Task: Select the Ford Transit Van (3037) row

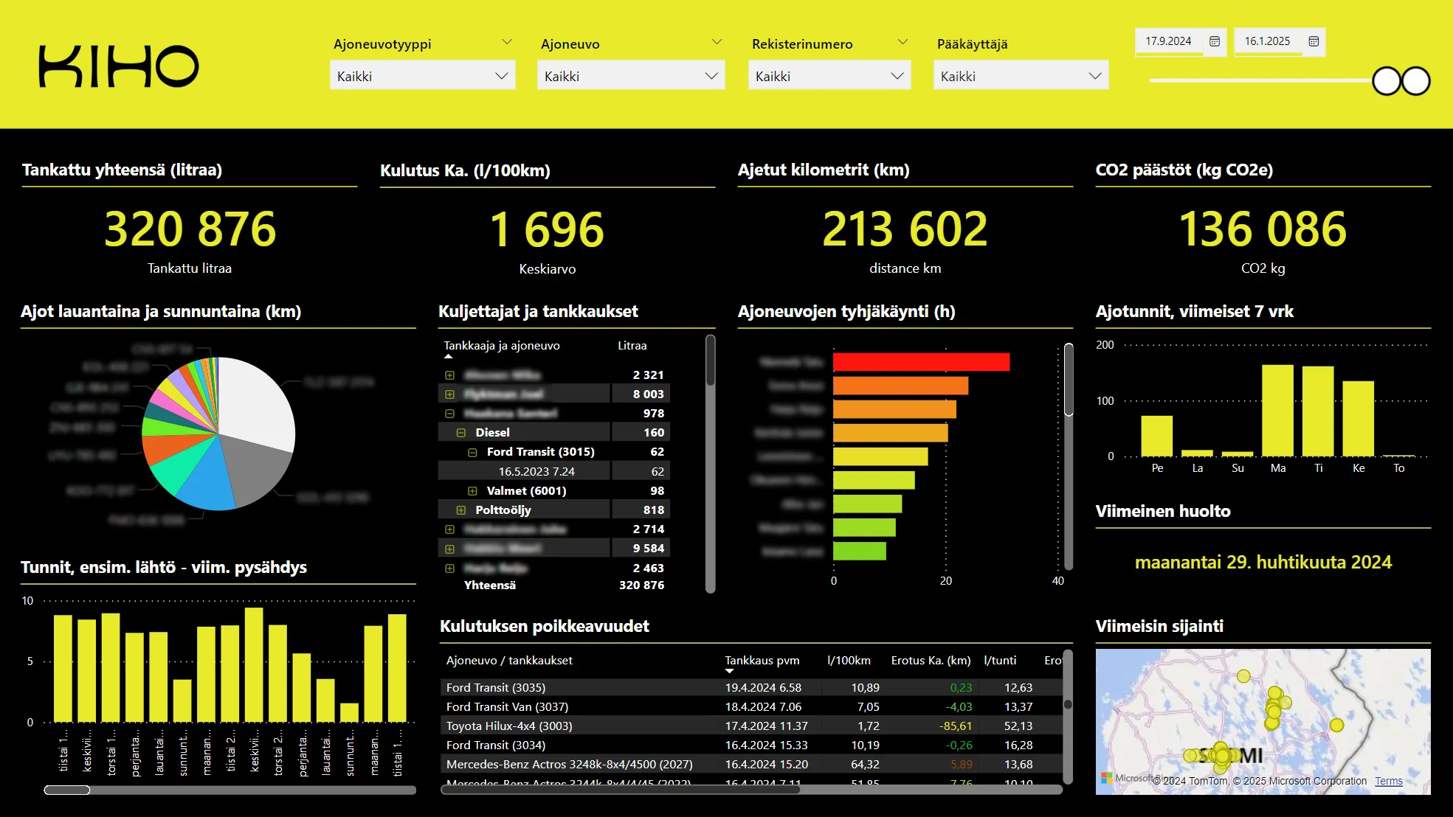Action: (x=751, y=706)
